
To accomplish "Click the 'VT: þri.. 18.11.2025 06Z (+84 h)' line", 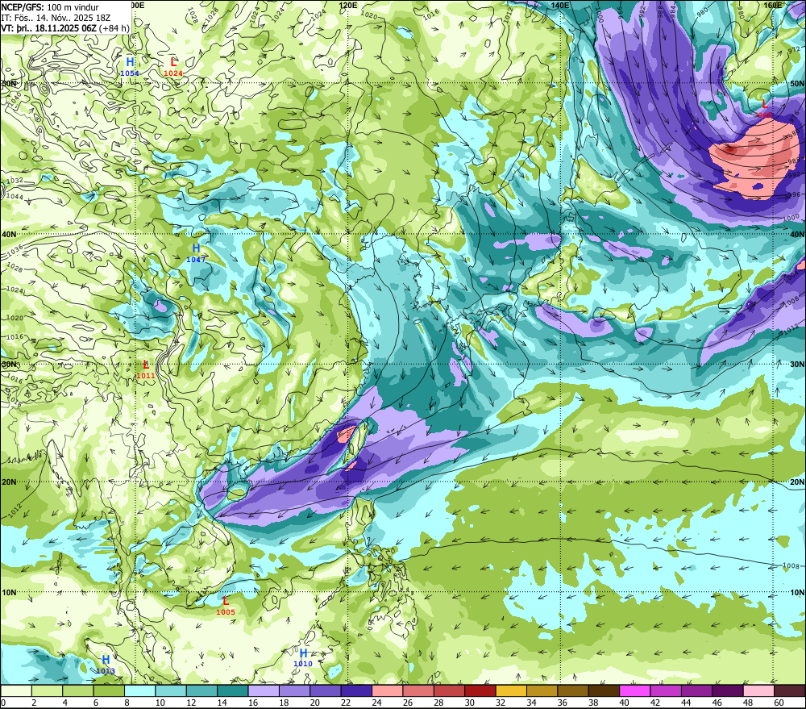I will coord(65,27).
